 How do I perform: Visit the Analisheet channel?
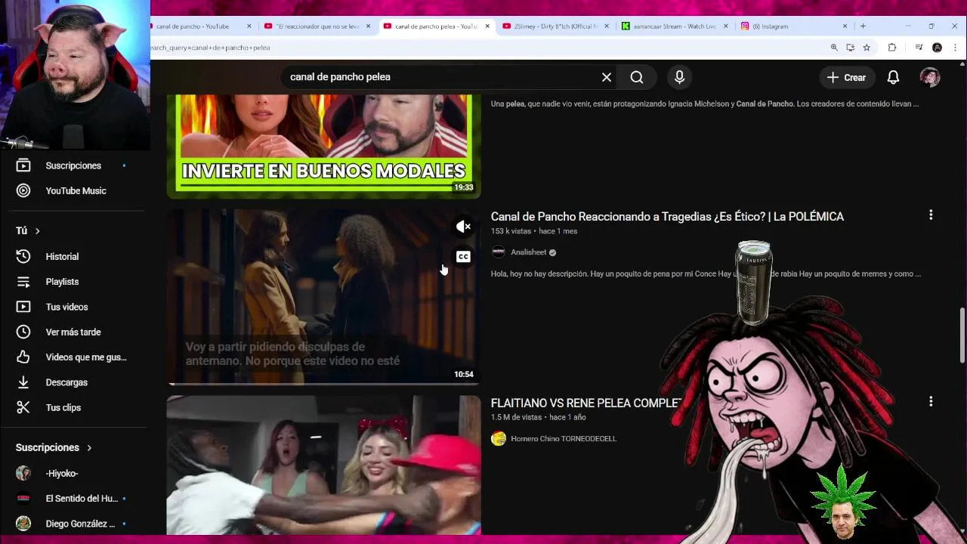[528, 252]
